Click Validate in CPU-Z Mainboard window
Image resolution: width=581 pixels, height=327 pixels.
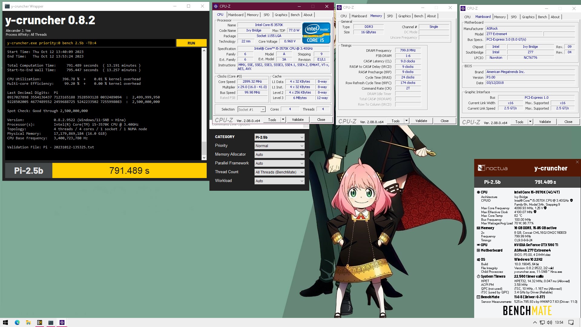pos(545,122)
